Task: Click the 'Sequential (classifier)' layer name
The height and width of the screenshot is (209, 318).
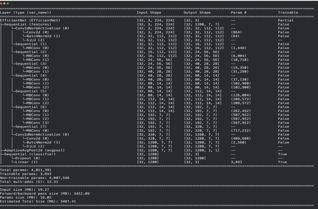Action: coord(30,154)
